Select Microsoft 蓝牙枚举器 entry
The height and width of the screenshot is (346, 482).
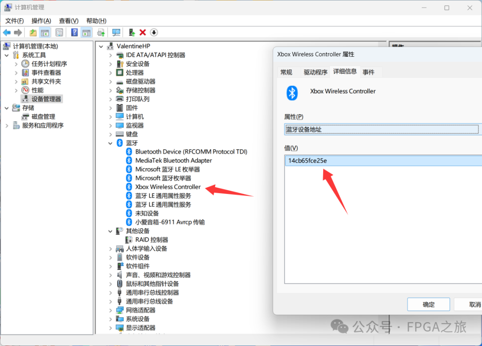click(163, 178)
